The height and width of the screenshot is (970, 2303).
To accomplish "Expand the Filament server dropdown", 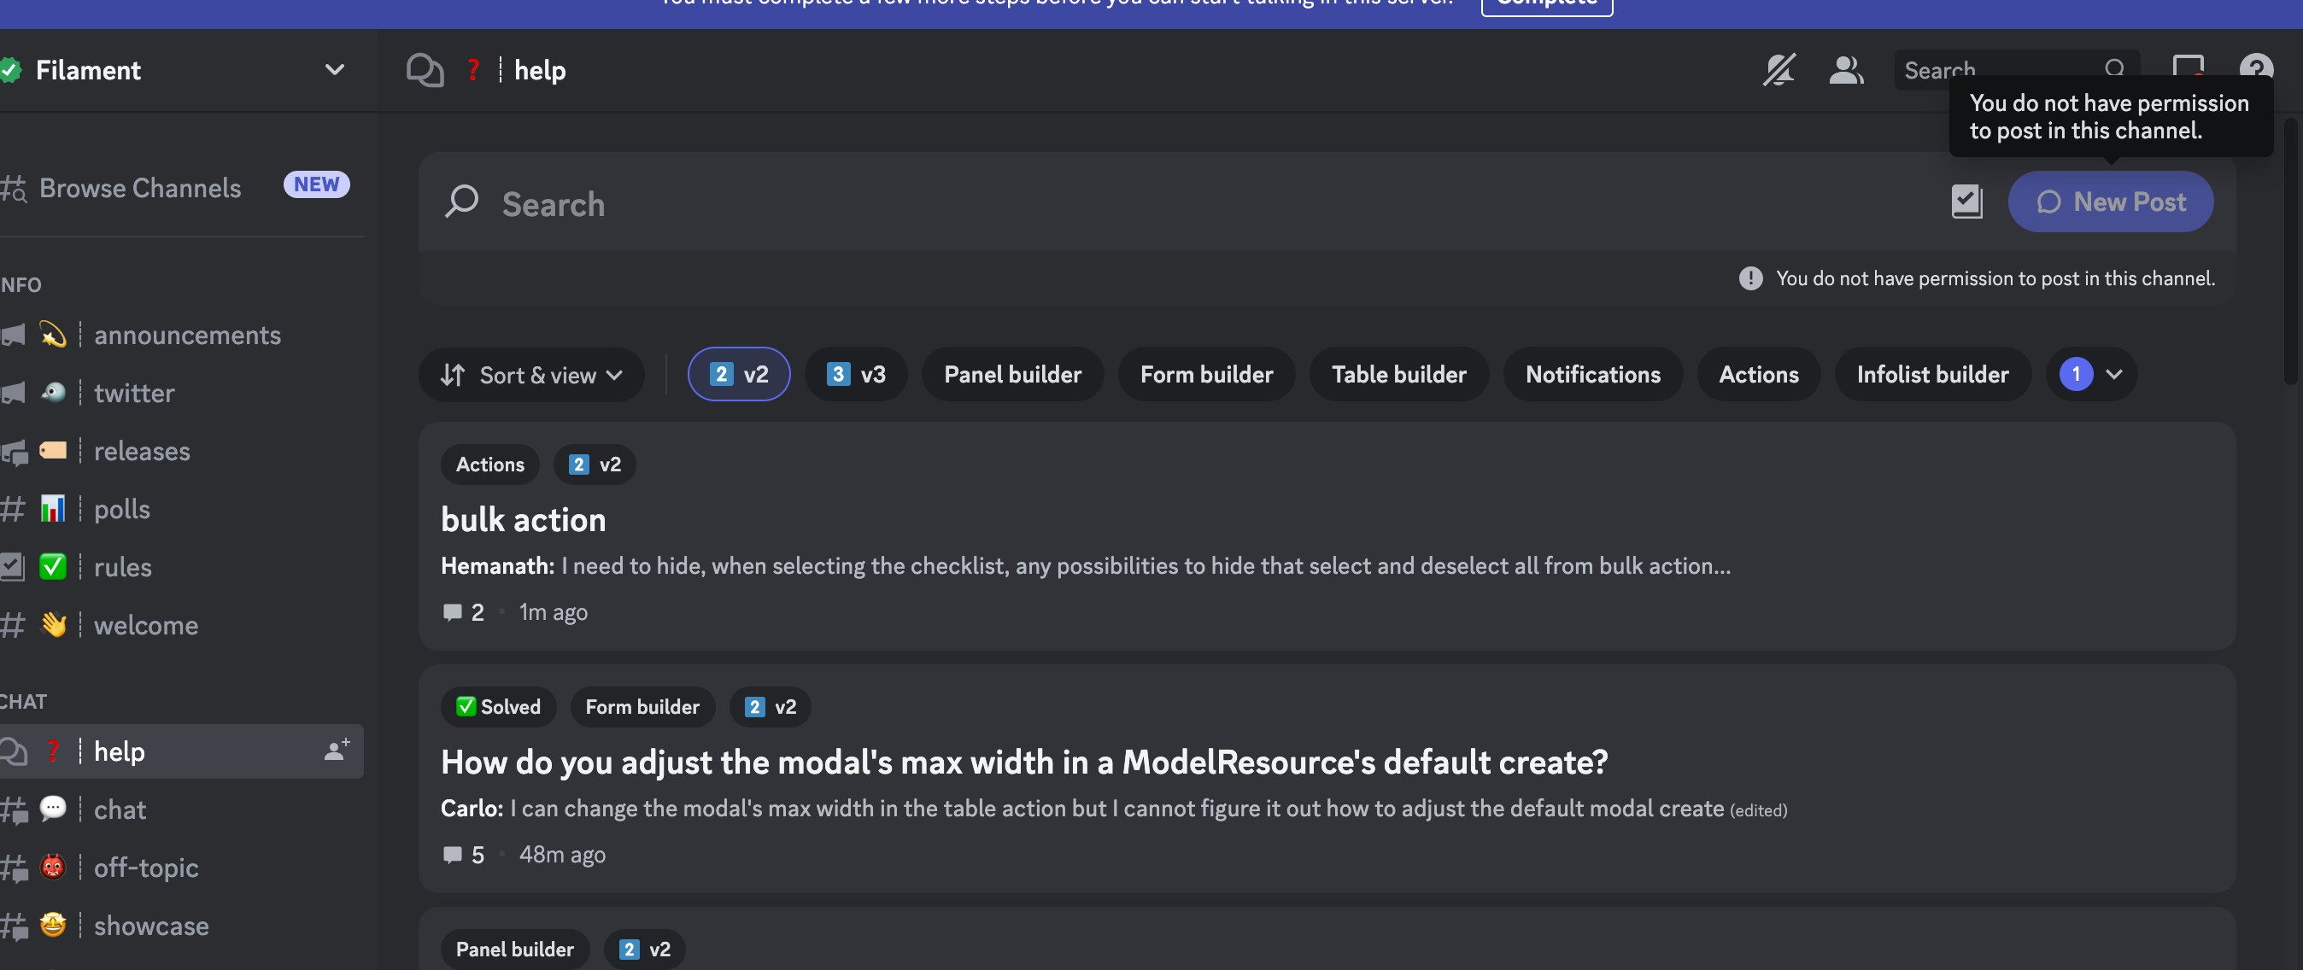I will pos(334,70).
